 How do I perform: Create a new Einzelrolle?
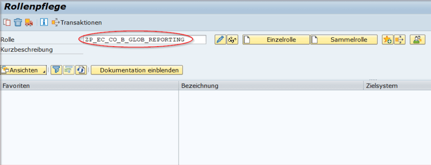(x=276, y=39)
